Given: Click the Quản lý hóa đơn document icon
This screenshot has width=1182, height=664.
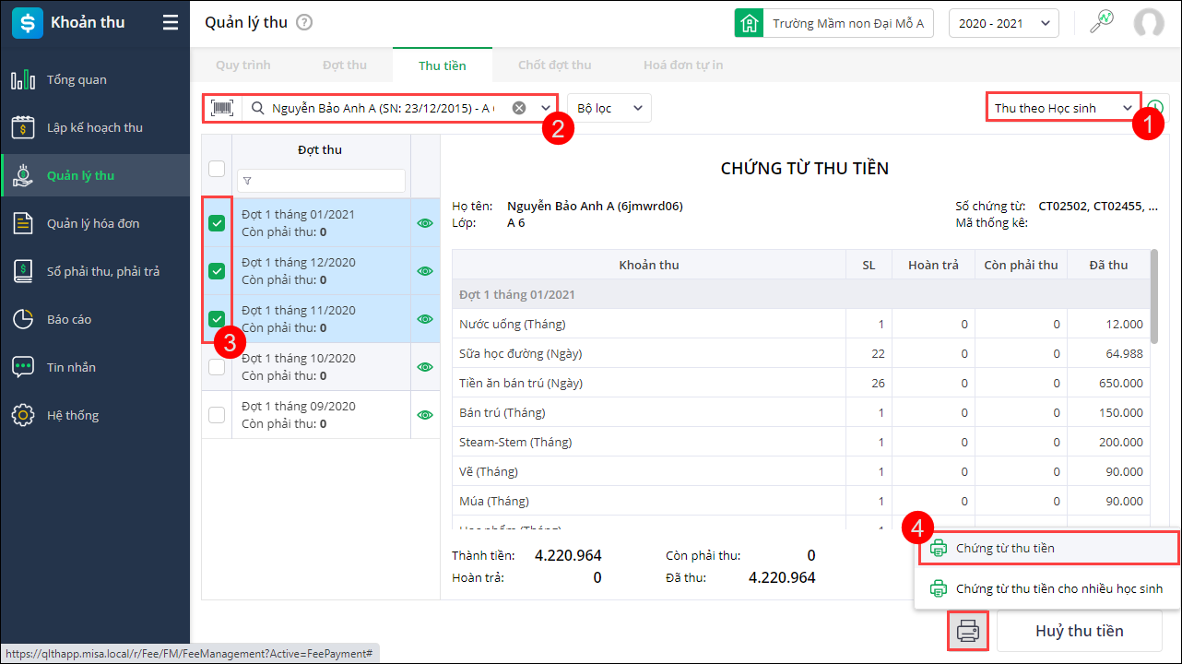Looking at the screenshot, I should tap(23, 223).
